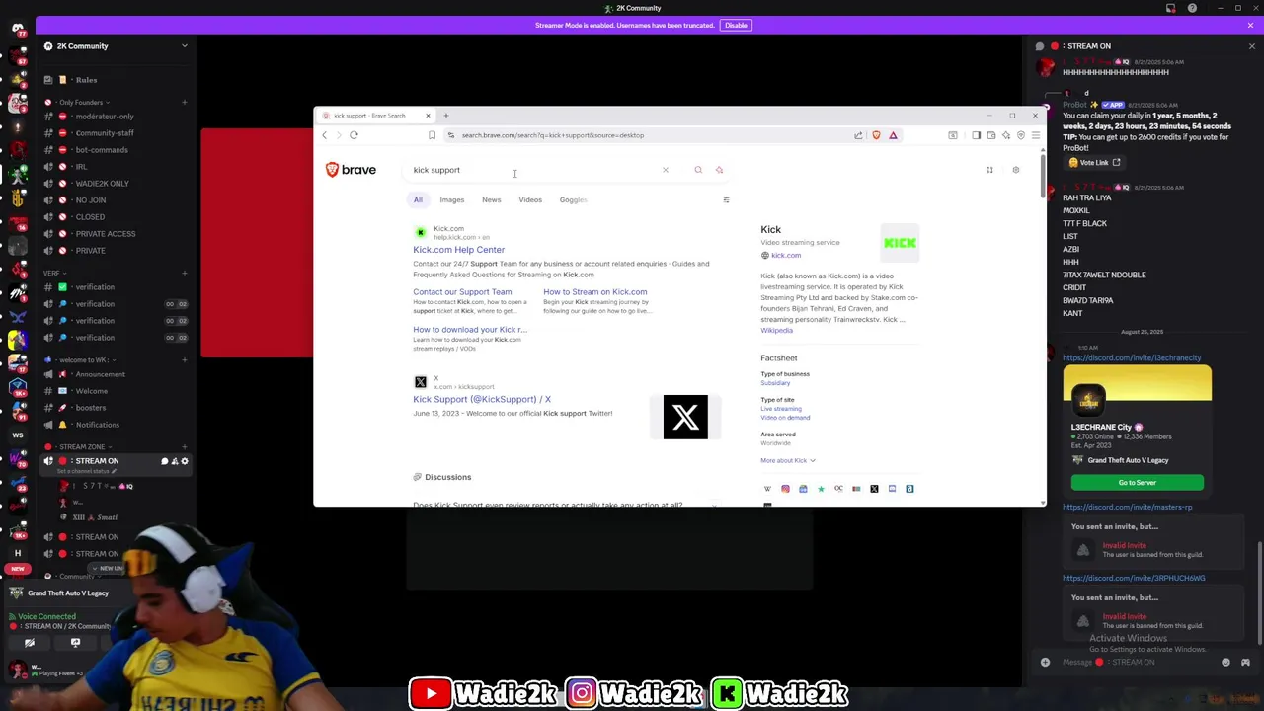
Task: Submit search with magnifier icon
Action: pyautogui.click(x=698, y=170)
